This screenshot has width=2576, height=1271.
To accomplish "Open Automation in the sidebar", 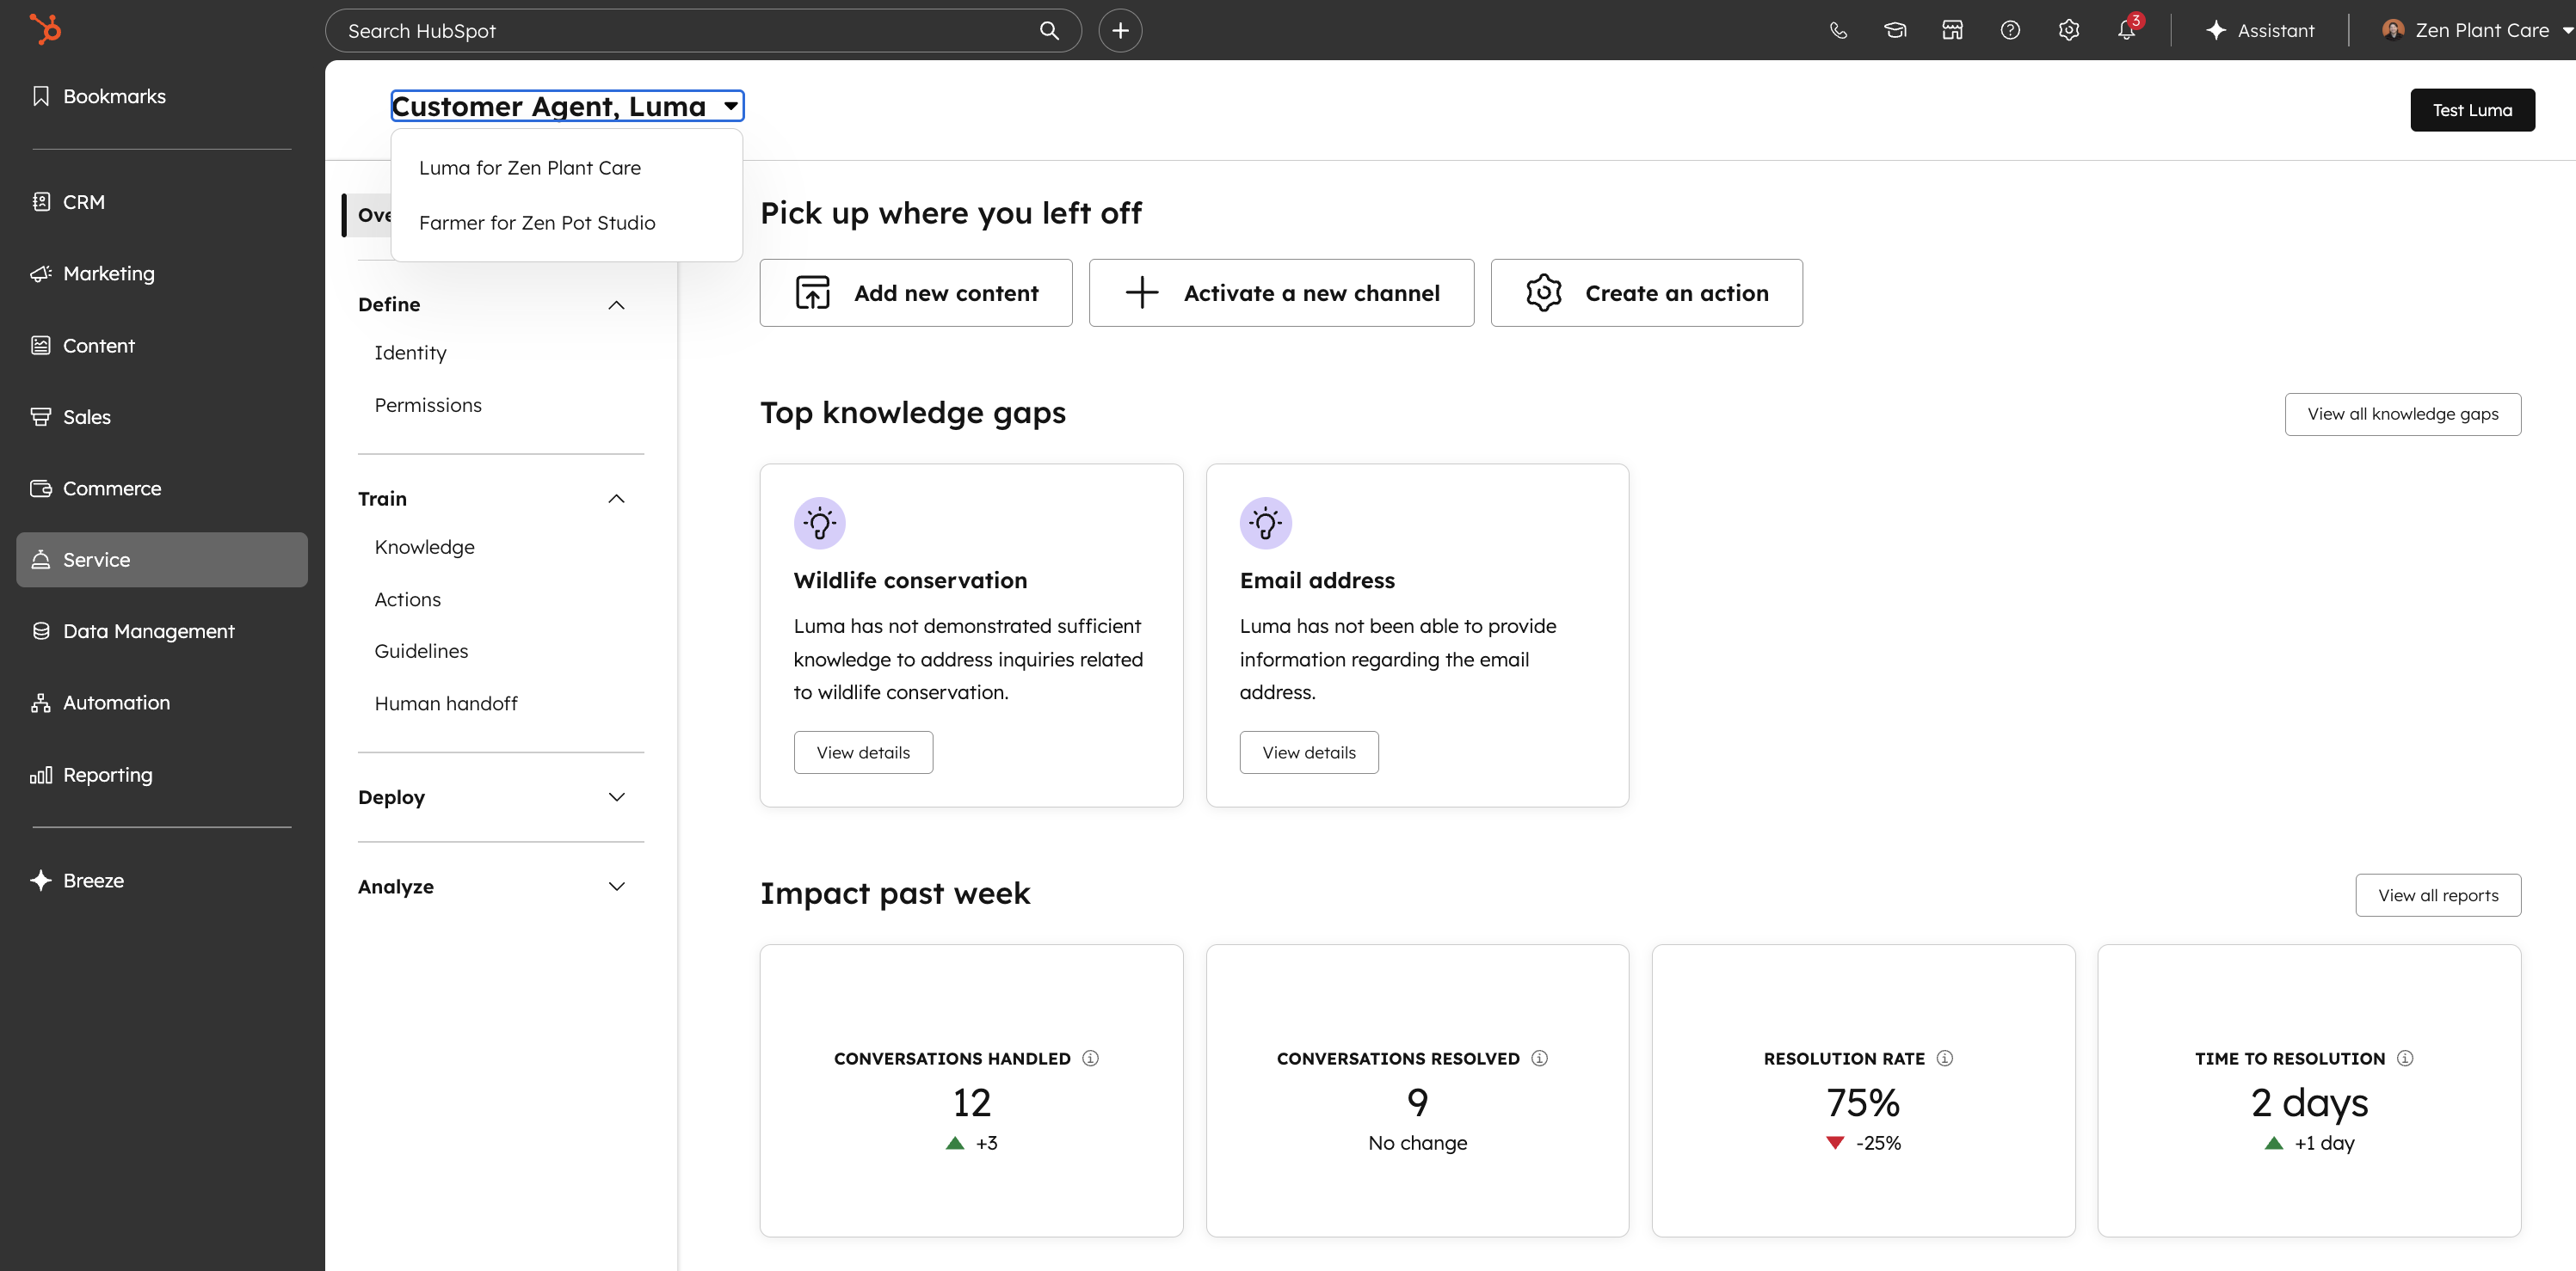I will tap(162, 703).
